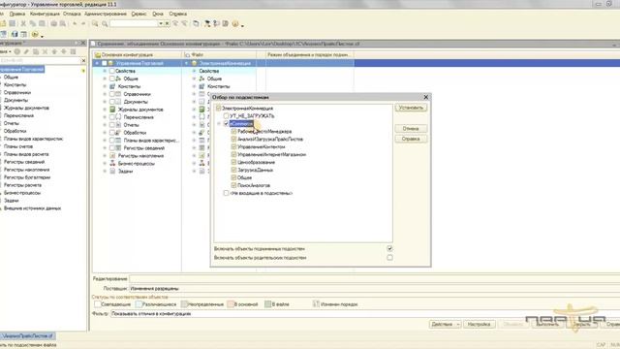Toggle the РабочееМестоМенеджера checkbox
This screenshot has width=620, height=349.
pyautogui.click(x=233, y=132)
